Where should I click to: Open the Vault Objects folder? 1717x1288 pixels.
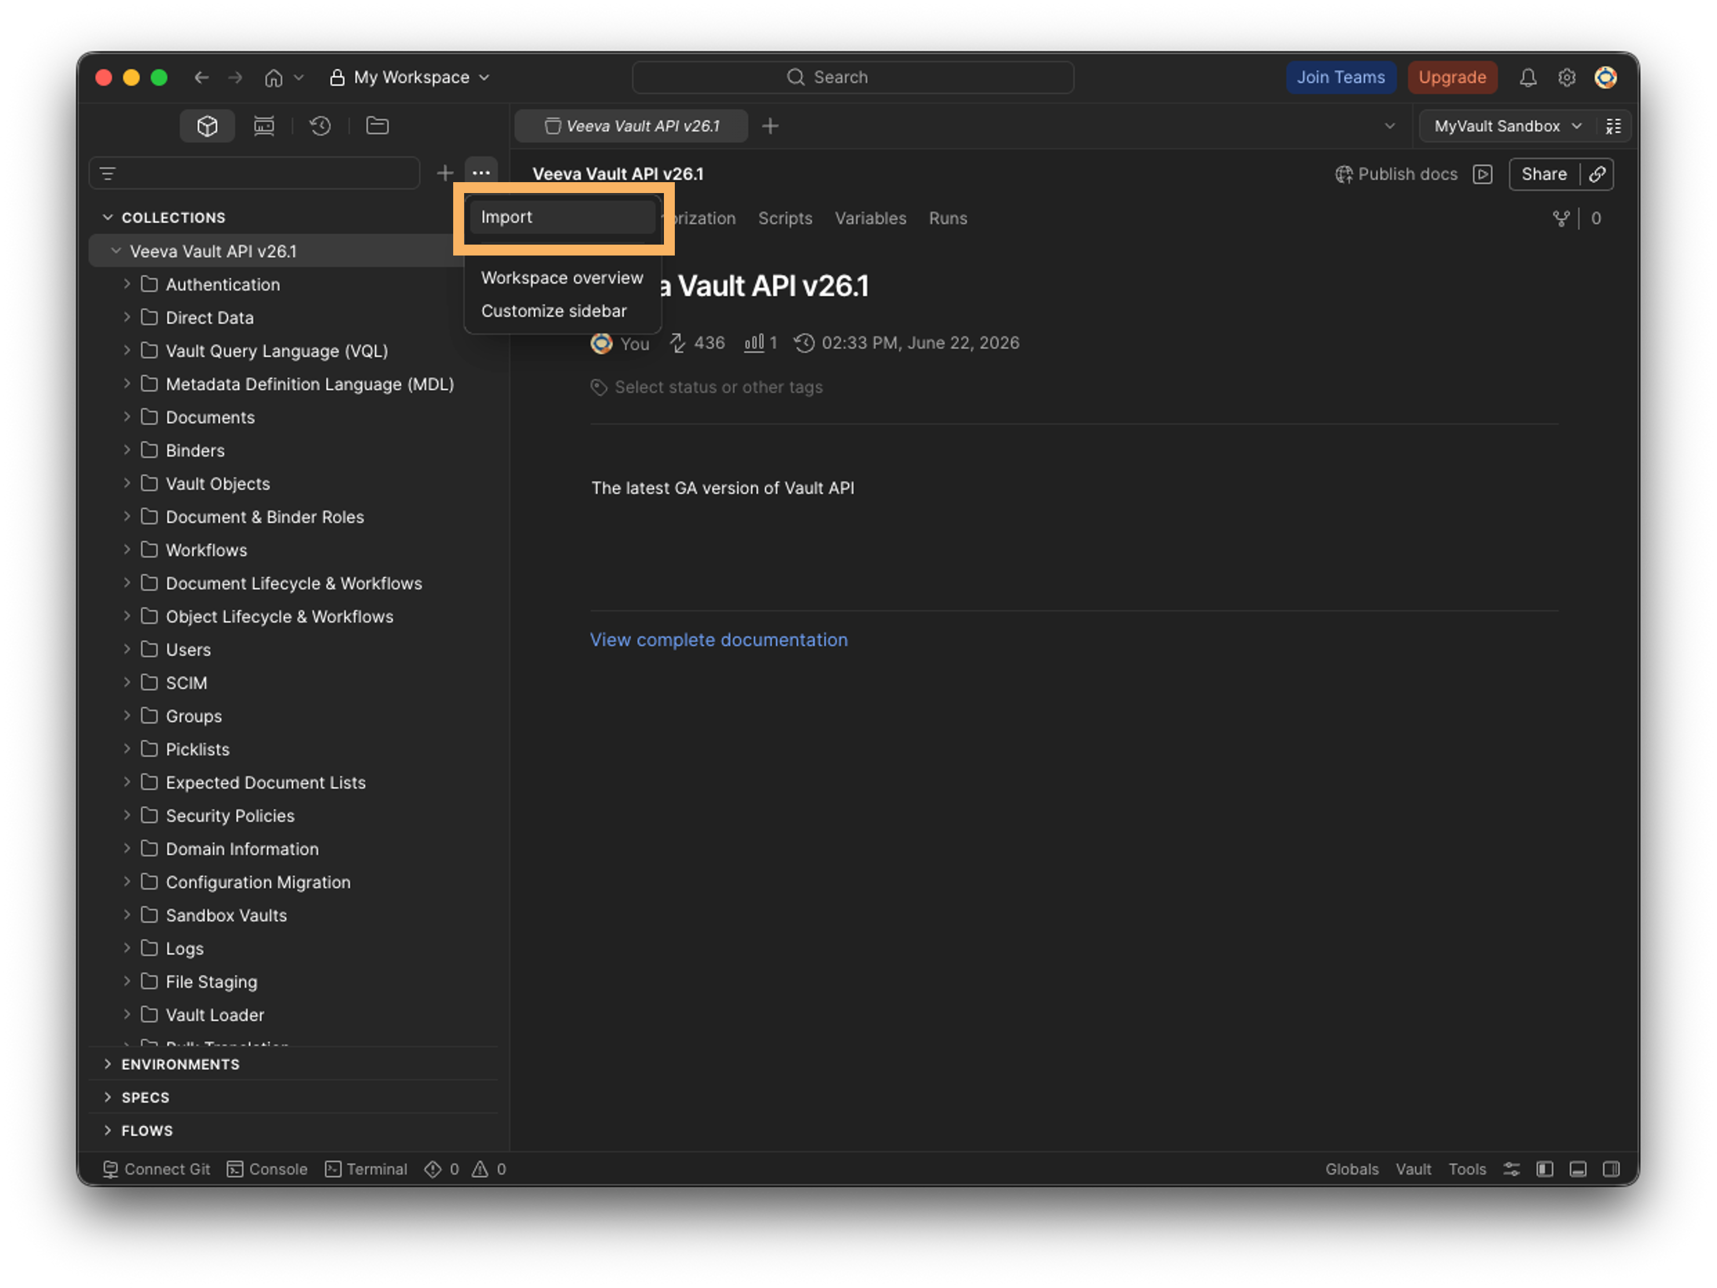[x=217, y=483]
